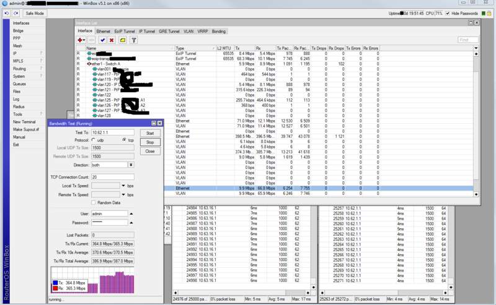The width and height of the screenshot is (496, 305).
Task: Expand the Tools submenu in sidebar
Action: coord(41,114)
